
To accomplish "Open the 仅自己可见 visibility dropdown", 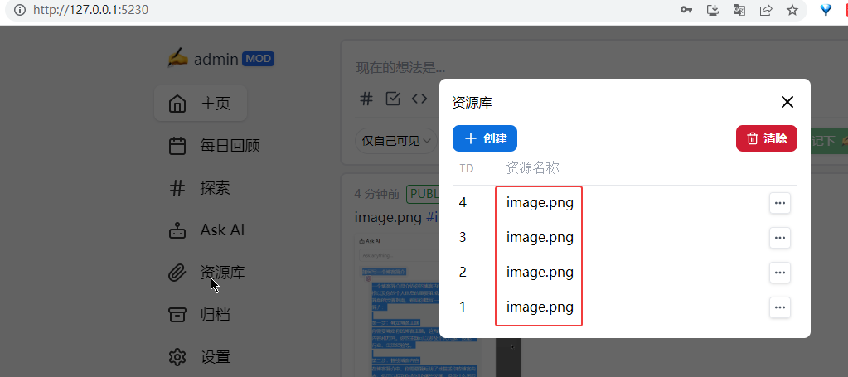I will tap(396, 141).
